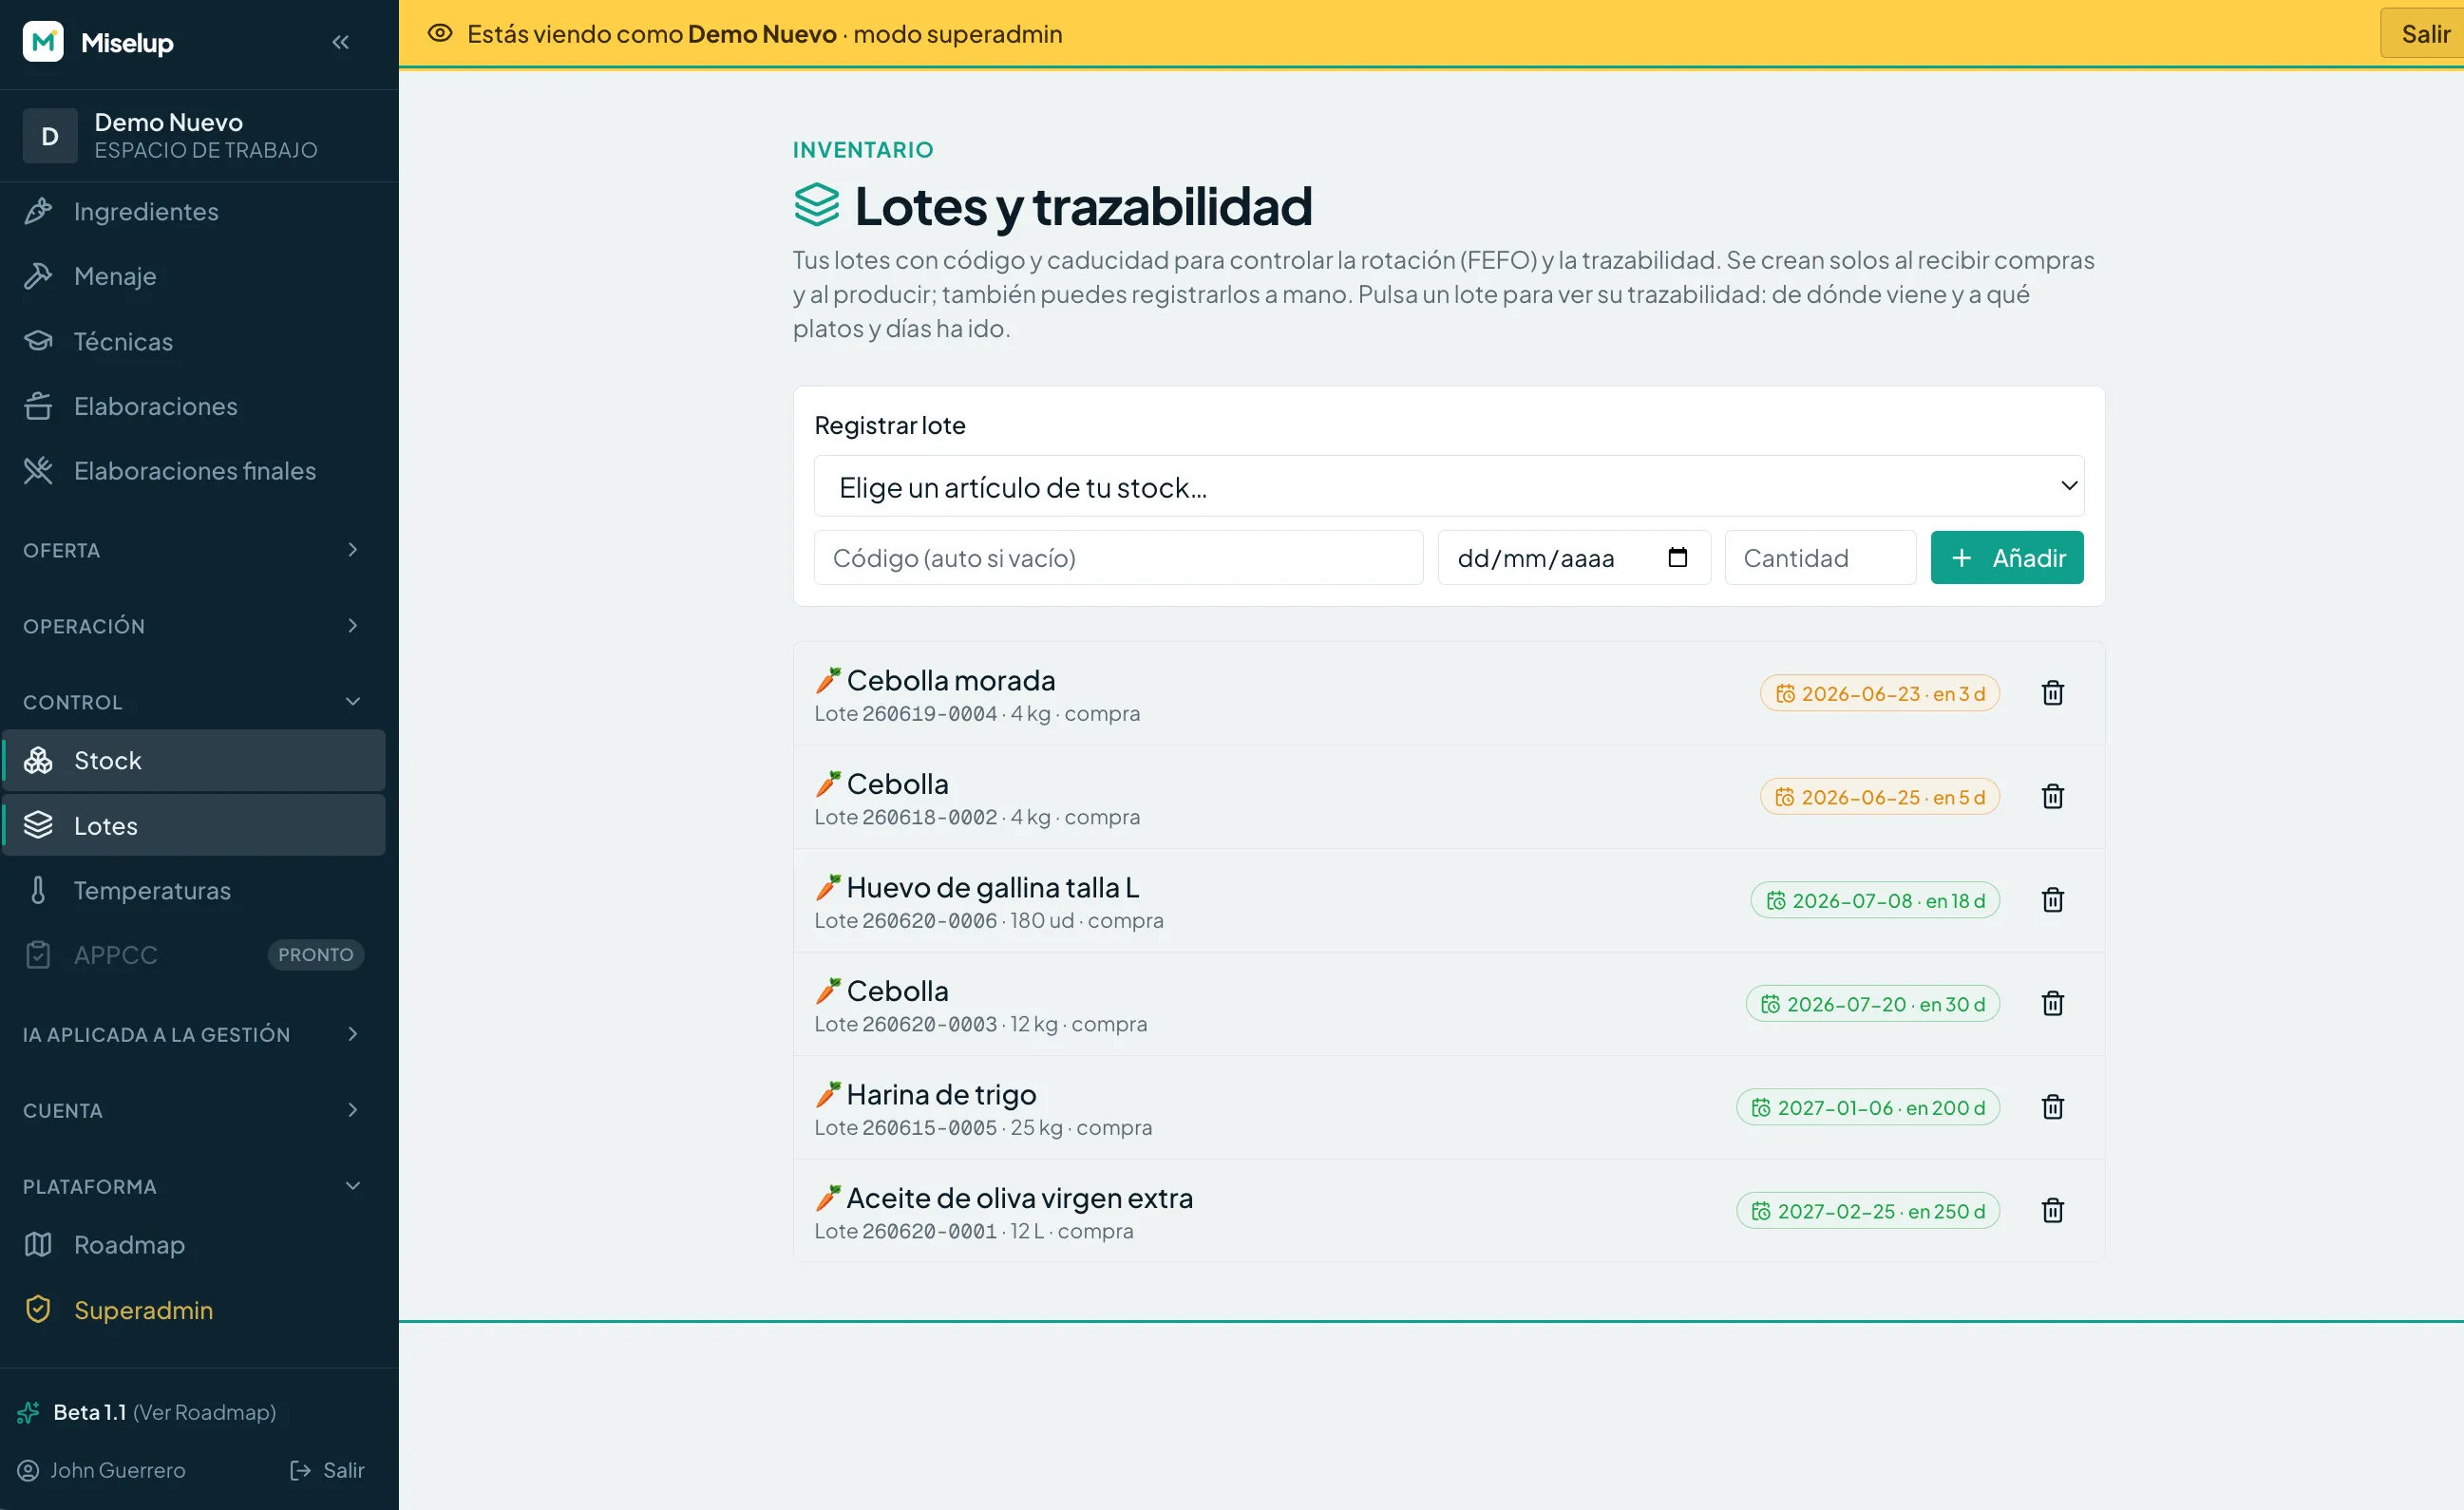Delete the Cebolla morada lot with trash icon
The image size is (2464, 1510).
pos(2052,693)
